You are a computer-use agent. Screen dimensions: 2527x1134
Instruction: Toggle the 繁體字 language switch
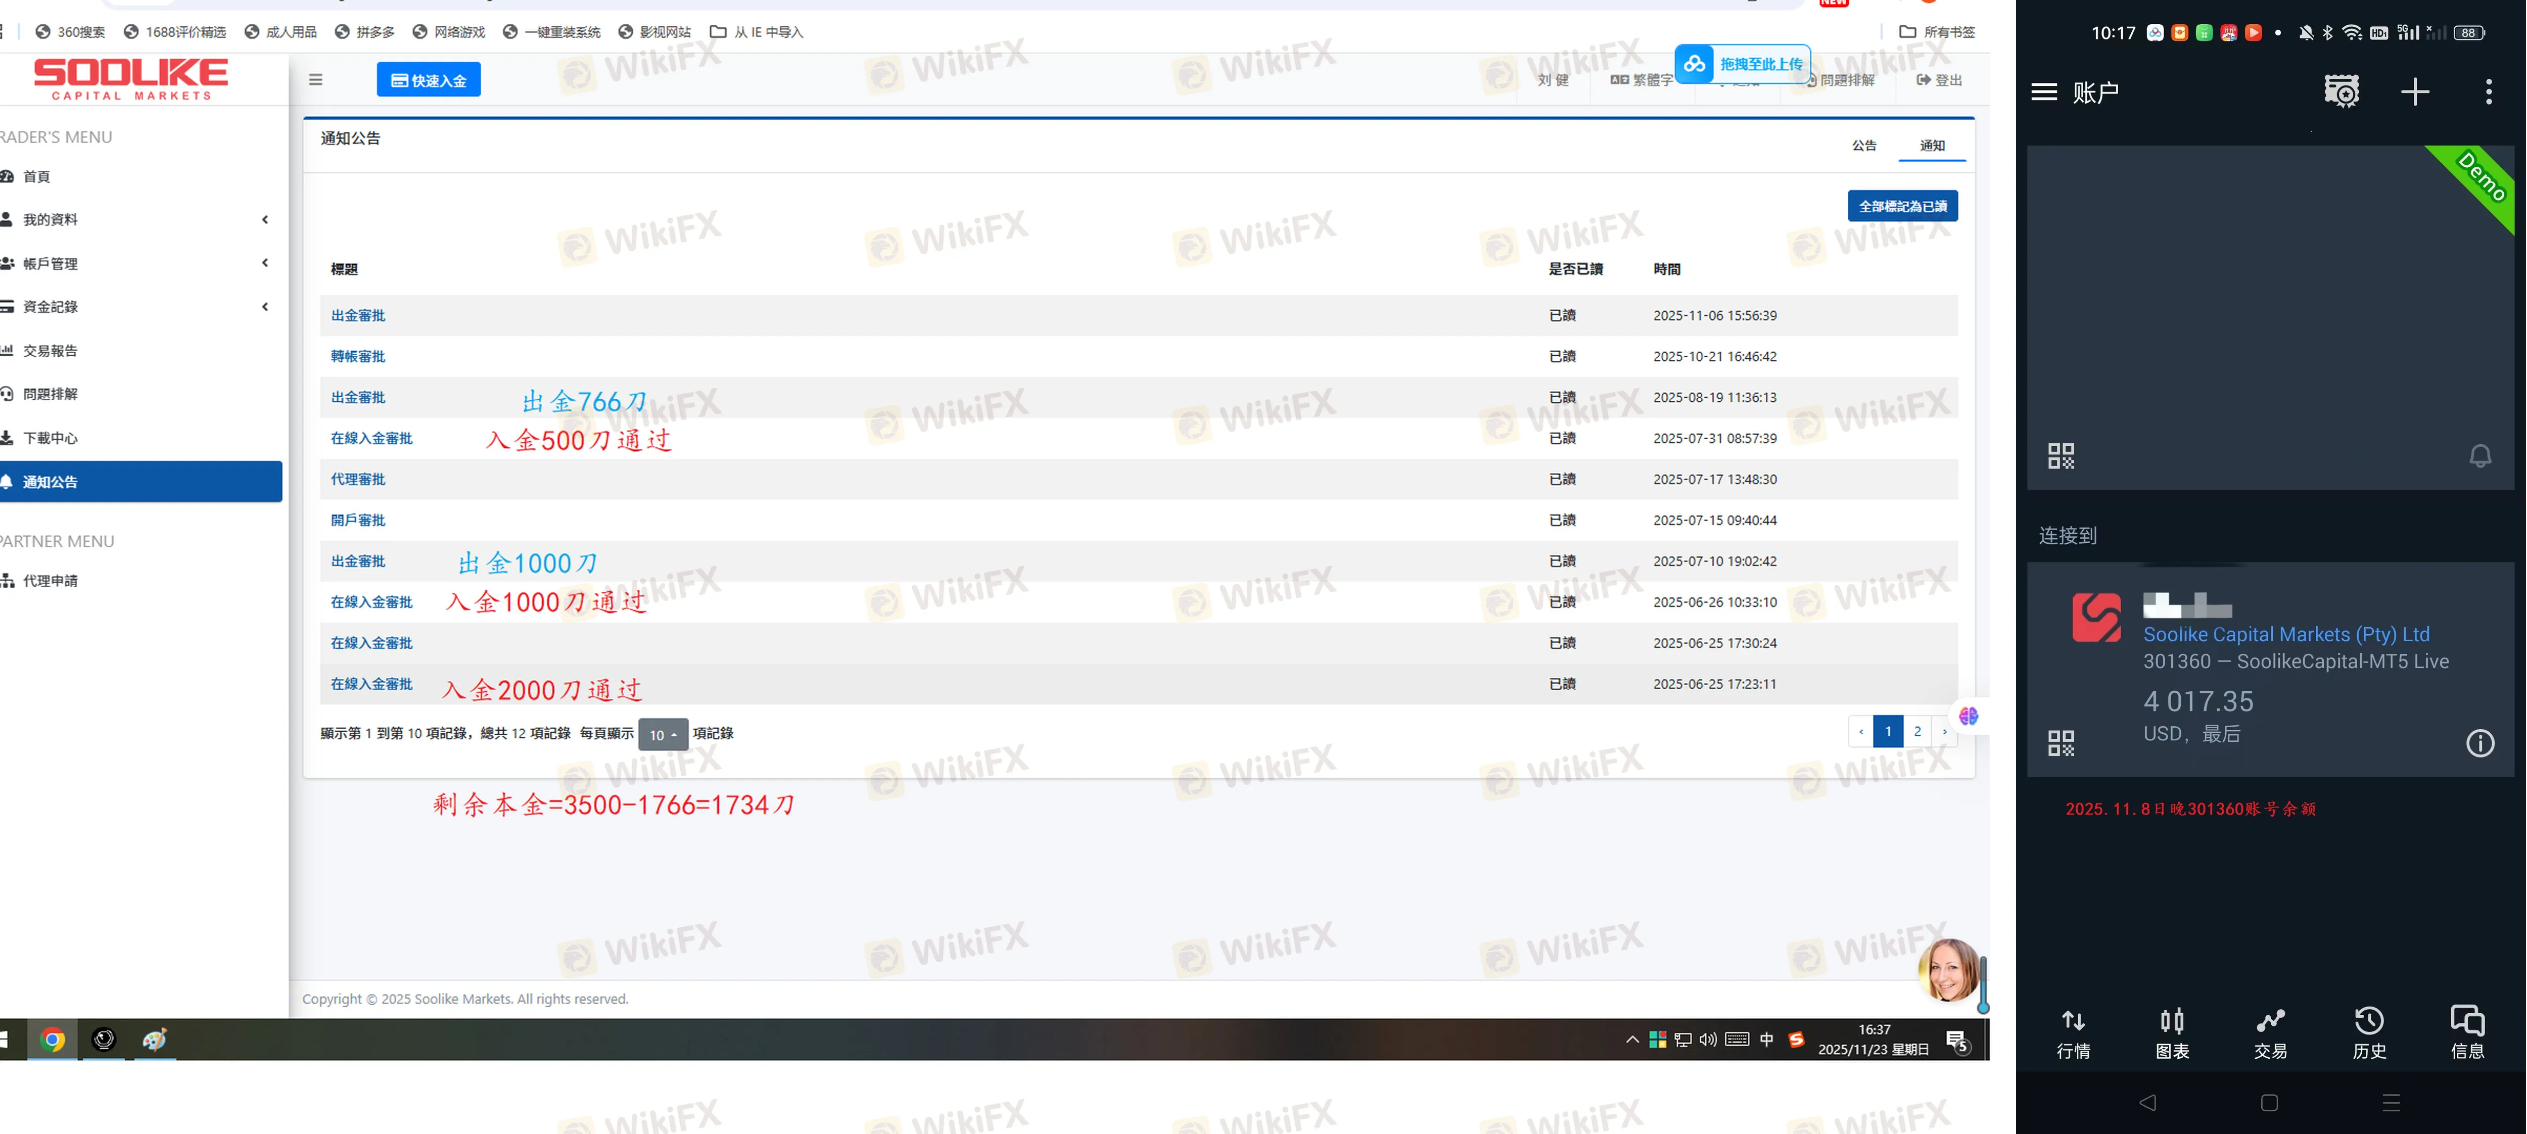pyautogui.click(x=1642, y=80)
